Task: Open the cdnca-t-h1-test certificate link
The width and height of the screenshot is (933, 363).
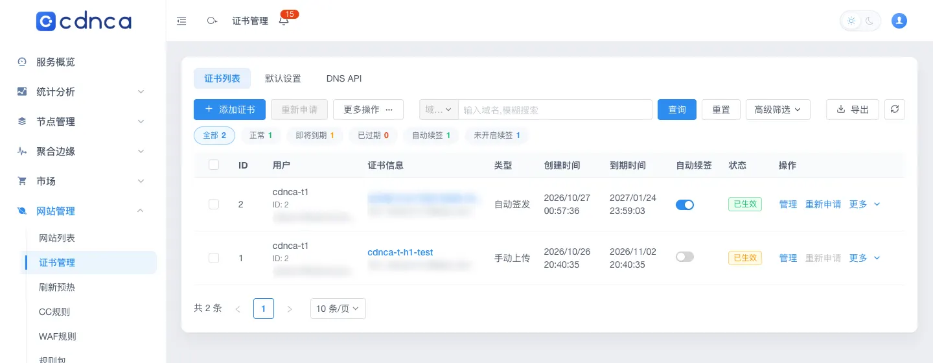Action: [400, 252]
